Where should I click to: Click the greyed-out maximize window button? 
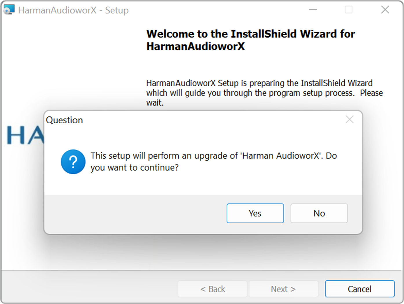(x=349, y=10)
